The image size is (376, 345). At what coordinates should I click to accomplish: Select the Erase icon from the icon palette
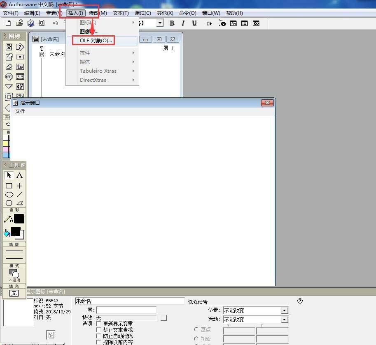tap(9, 66)
